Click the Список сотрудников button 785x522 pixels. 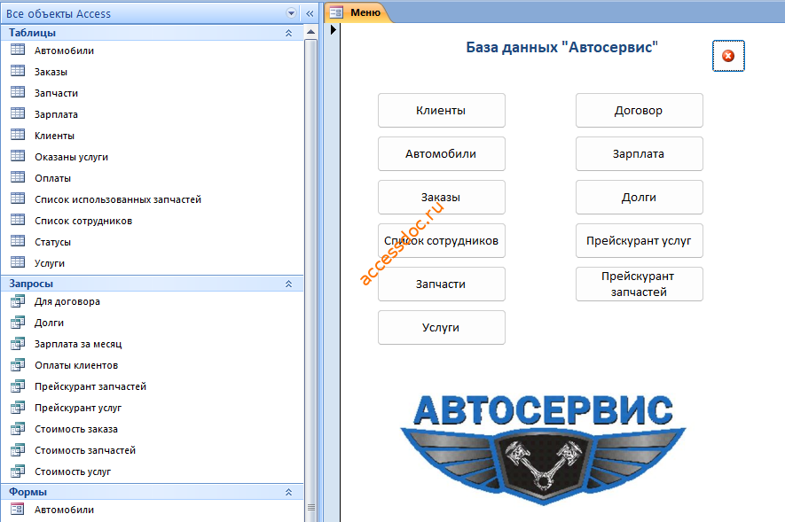coord(442,241)
